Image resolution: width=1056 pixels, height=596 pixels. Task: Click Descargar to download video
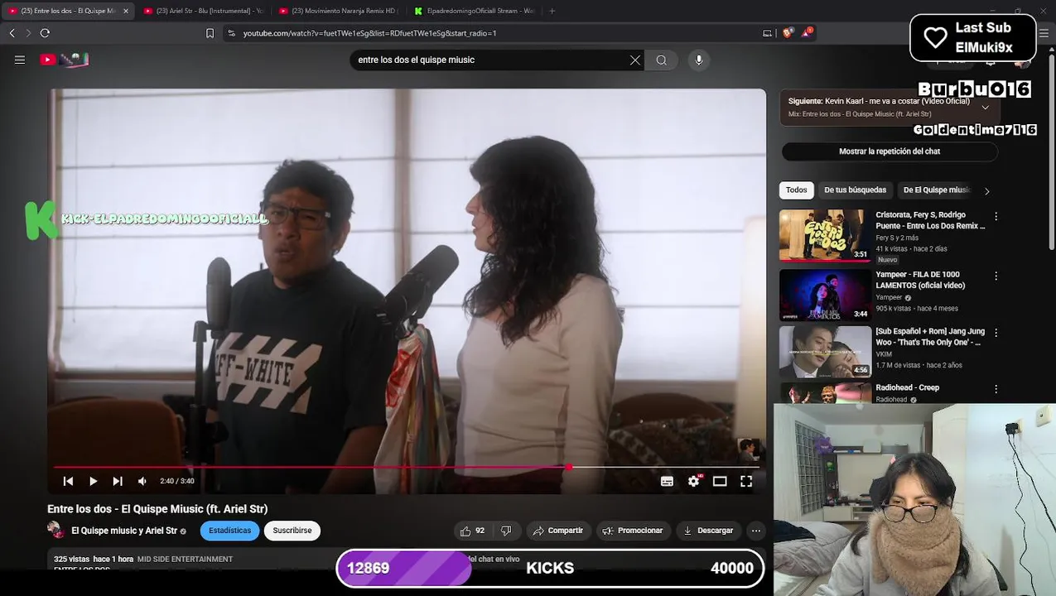[x=708, y=531]
